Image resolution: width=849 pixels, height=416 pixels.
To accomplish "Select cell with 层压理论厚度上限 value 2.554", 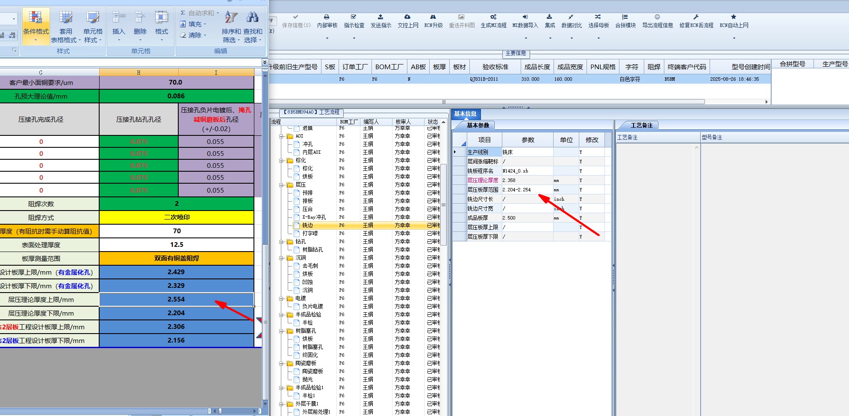I will pos(177,299).
